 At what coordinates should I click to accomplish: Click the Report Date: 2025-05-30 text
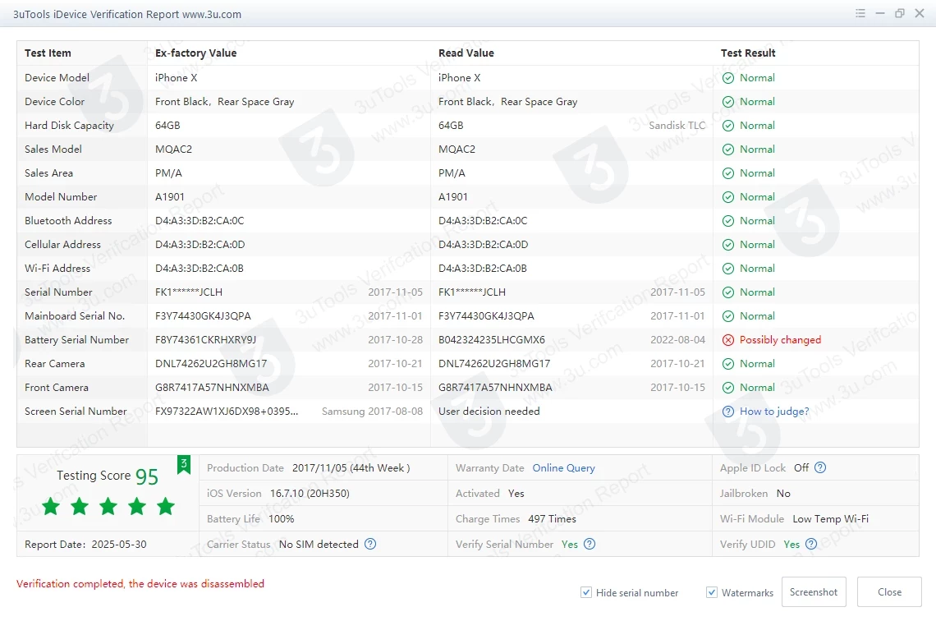(x=85, y=545)
